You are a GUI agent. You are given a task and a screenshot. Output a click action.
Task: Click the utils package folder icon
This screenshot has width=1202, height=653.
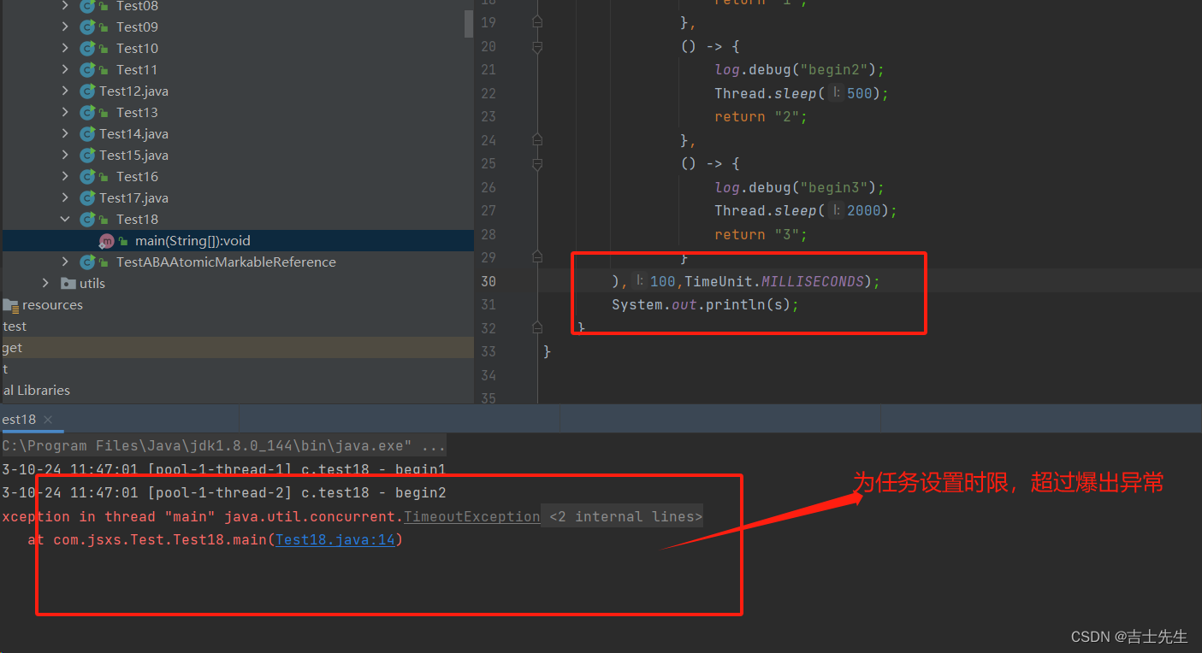[x=68, y=283]
